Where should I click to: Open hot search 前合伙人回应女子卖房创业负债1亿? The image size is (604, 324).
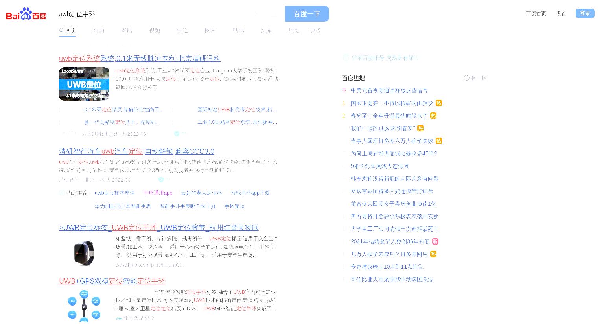(x=393, y=204)
